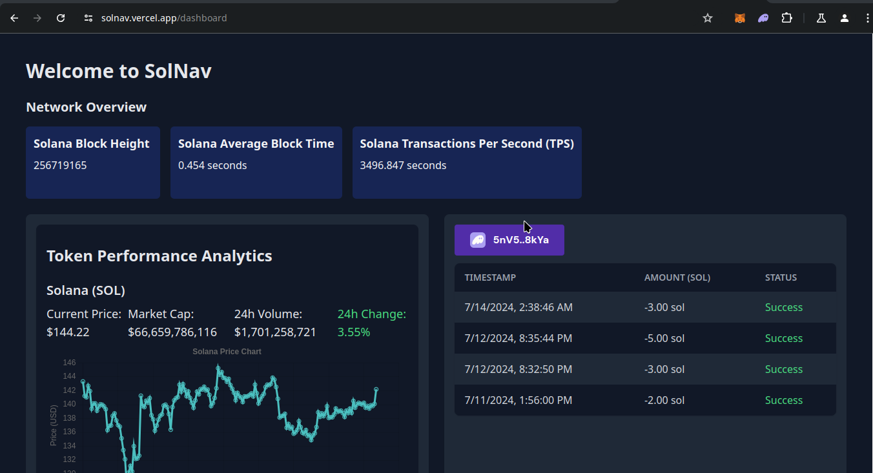
Task: Reload the SolNav dashboard page
Action: pos(61,18)
